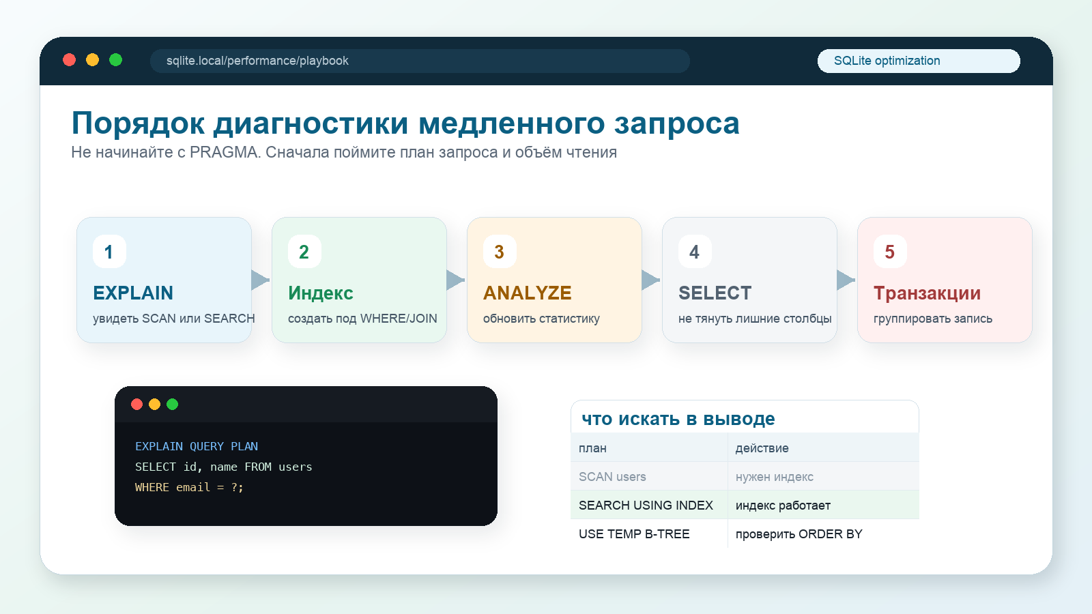Image resolution: width=1092 pixels, height=614 pixels.
Task: Click the text группировать запись
Action: tap(933, 319)
